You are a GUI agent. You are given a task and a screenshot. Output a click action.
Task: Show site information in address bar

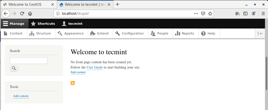pos(58,13)
